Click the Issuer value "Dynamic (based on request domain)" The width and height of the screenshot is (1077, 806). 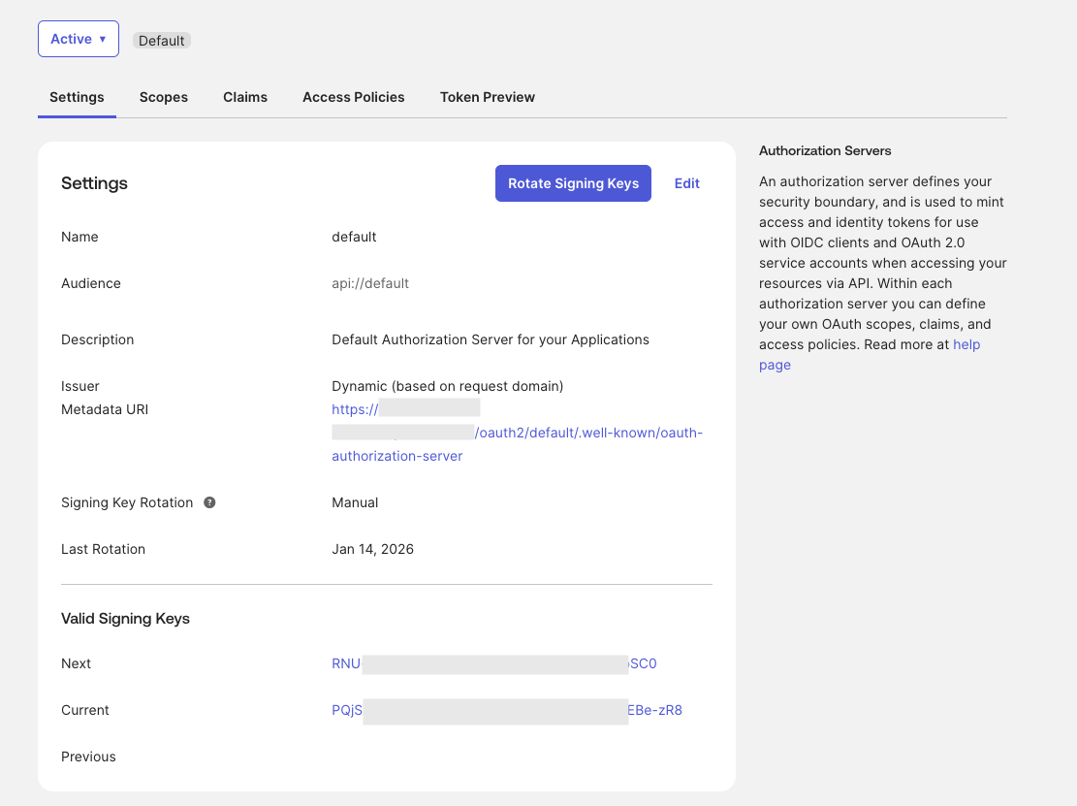coord(447,386)
